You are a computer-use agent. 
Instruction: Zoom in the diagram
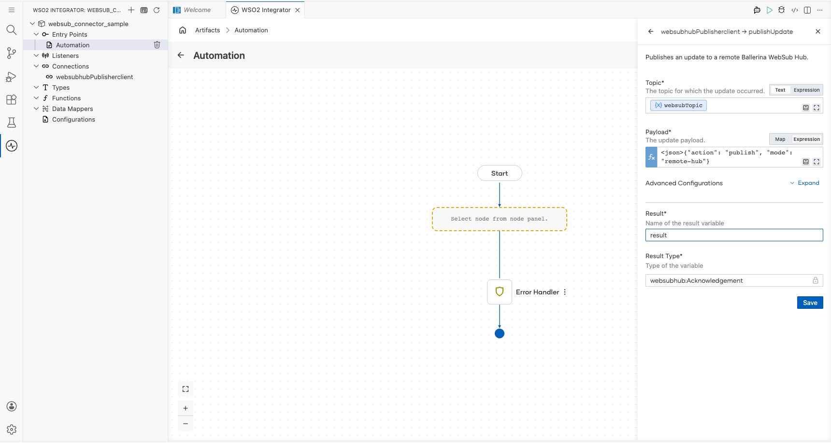coord(186,408)
